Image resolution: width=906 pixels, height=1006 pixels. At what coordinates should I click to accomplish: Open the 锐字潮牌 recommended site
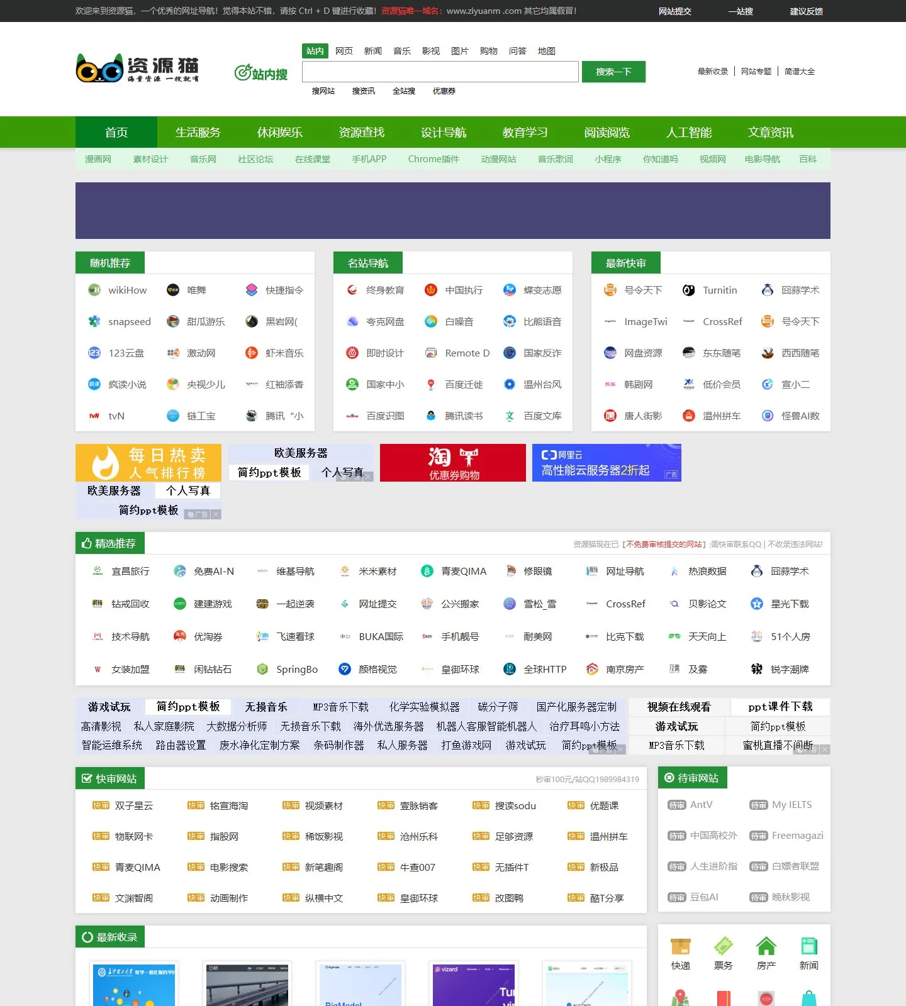tap(790, 669)
